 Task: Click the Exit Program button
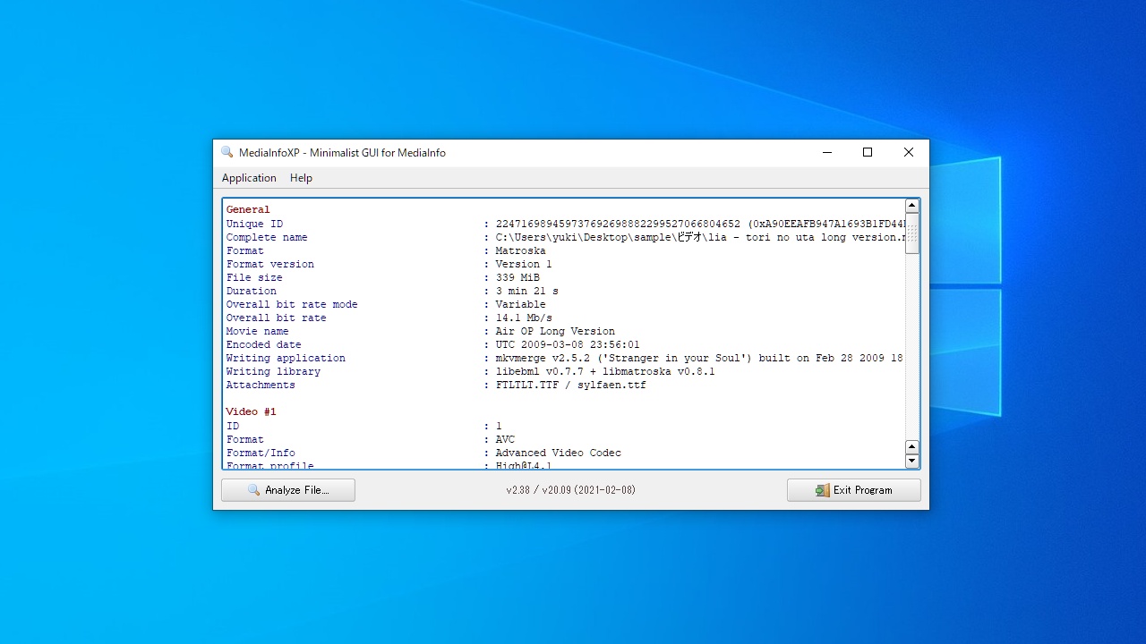click(x=853, y=490)
